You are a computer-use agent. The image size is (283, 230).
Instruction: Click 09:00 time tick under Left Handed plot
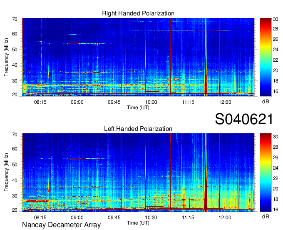tap(77, 217)
